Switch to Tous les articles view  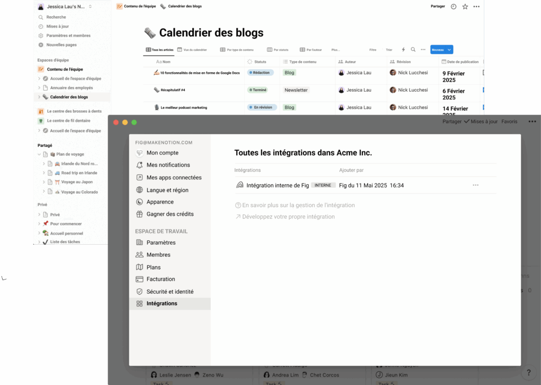[160, 50]
